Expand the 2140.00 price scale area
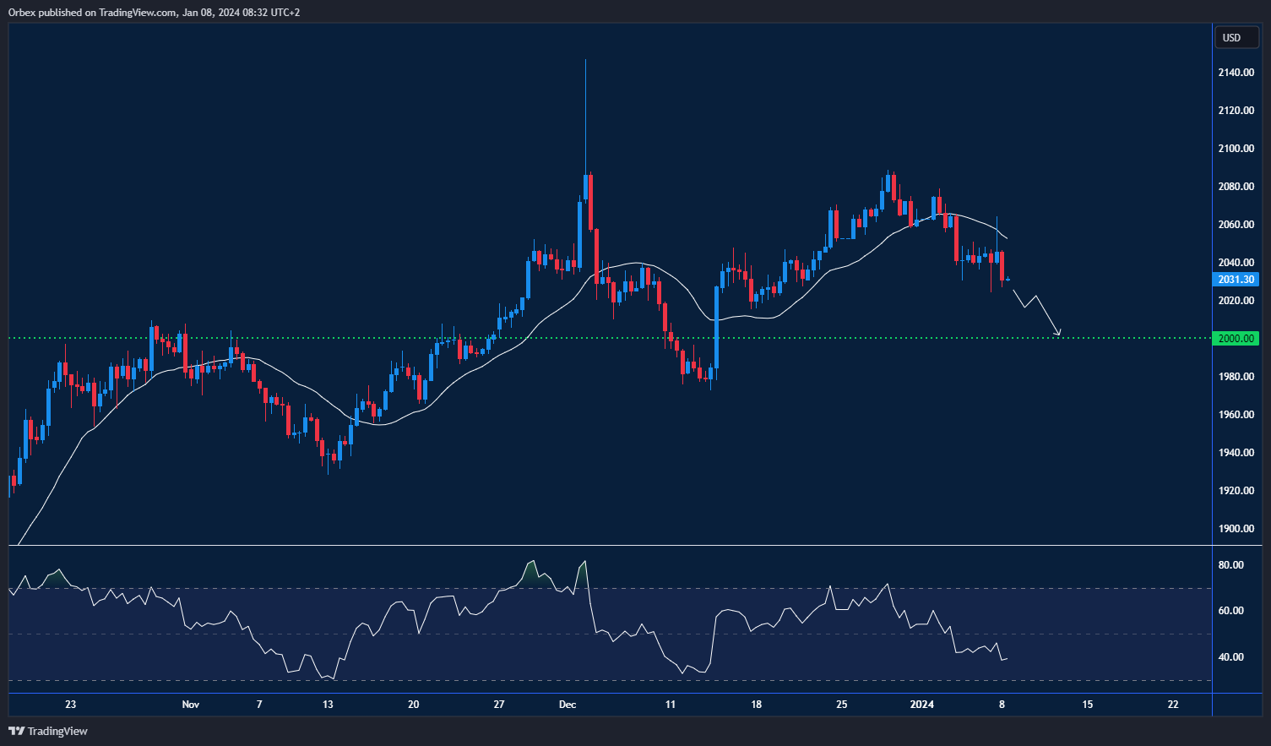Viewport: 1271px width, 746px height. [1234, 72]
